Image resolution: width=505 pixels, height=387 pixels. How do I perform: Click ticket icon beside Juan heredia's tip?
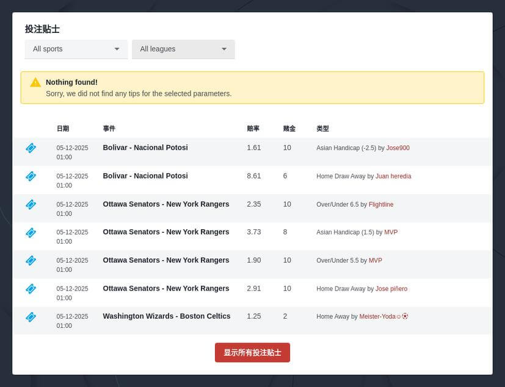point(31,176)
